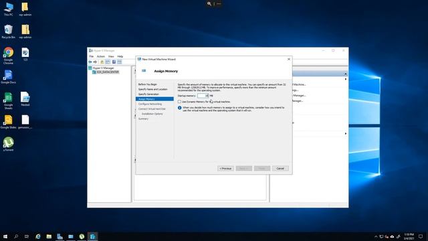
Task: Click the Installation Options wizard step
Action: tap(152, 114)
